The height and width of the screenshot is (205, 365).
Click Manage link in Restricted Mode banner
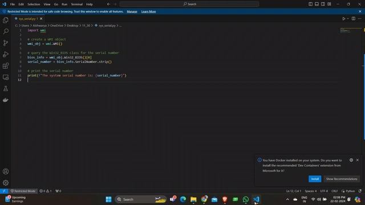pyautogui.click(x=132, y=11)
